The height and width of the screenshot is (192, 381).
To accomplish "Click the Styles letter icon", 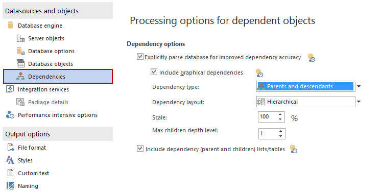I will tap(10, 160).
